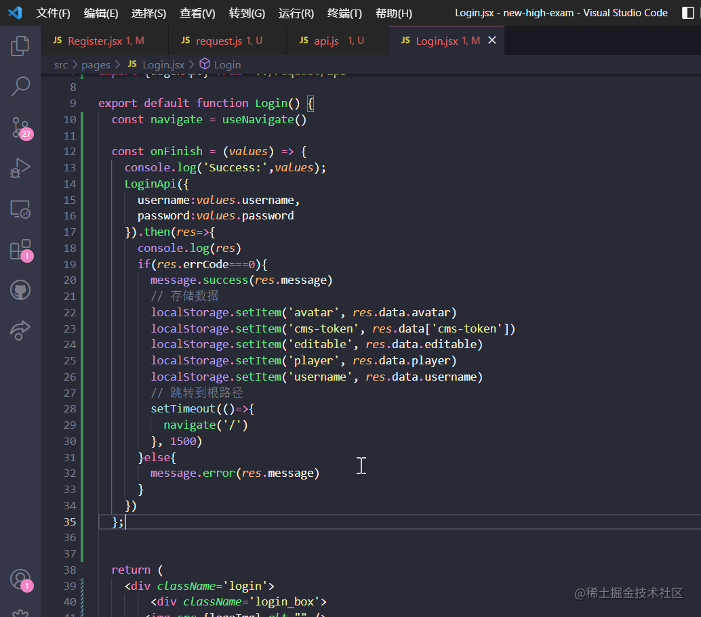Click the useNavigate() call on line 10
This screenshot has height=617, width=701.
[x=264, y=120]
